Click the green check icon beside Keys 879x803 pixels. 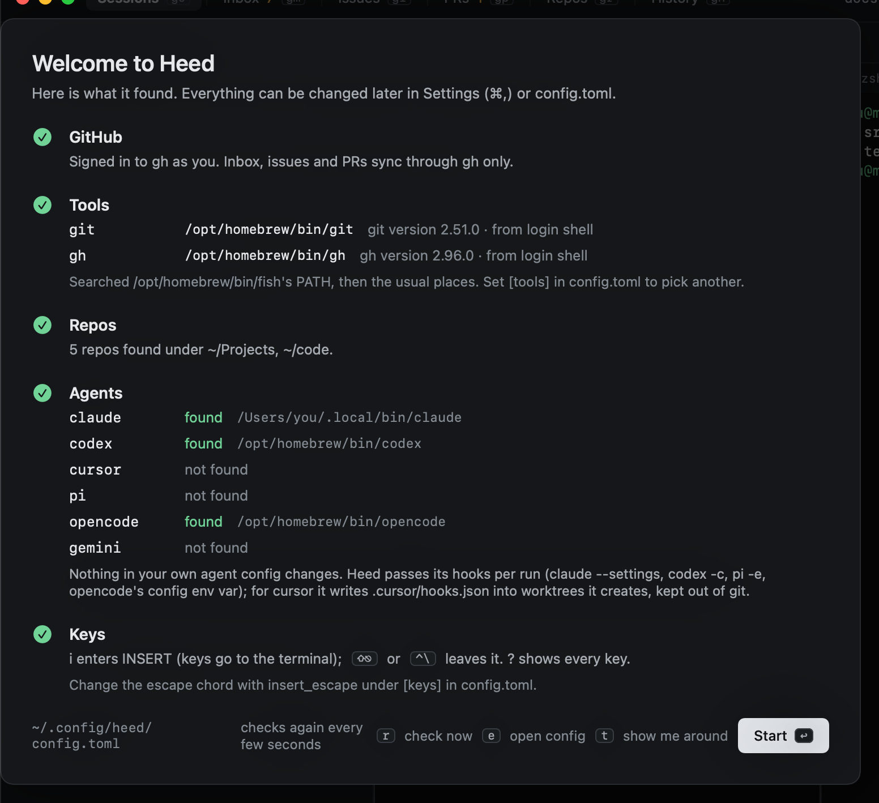coord(42,634)
